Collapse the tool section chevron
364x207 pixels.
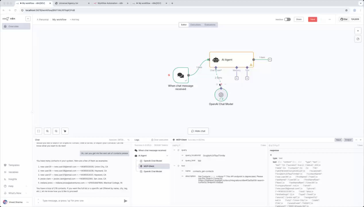174,166
